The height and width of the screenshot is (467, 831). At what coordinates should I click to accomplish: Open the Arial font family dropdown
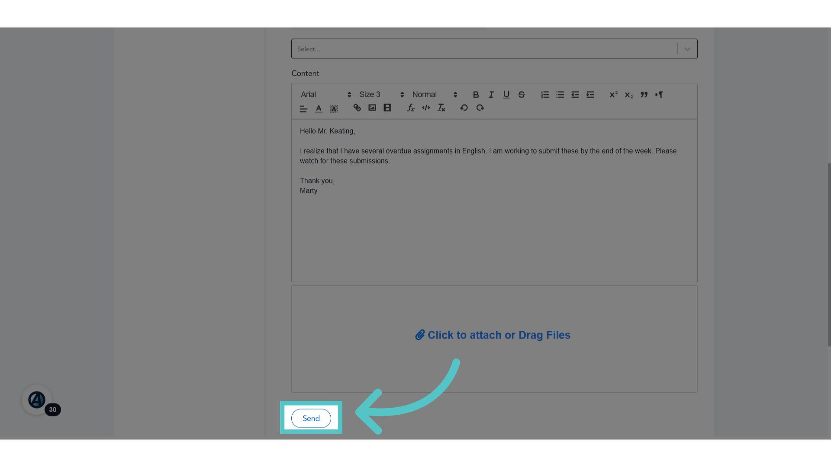(325, 94)
